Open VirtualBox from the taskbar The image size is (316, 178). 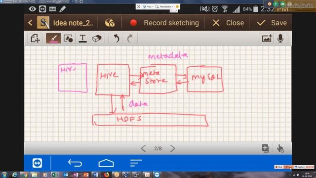[126, 175]
